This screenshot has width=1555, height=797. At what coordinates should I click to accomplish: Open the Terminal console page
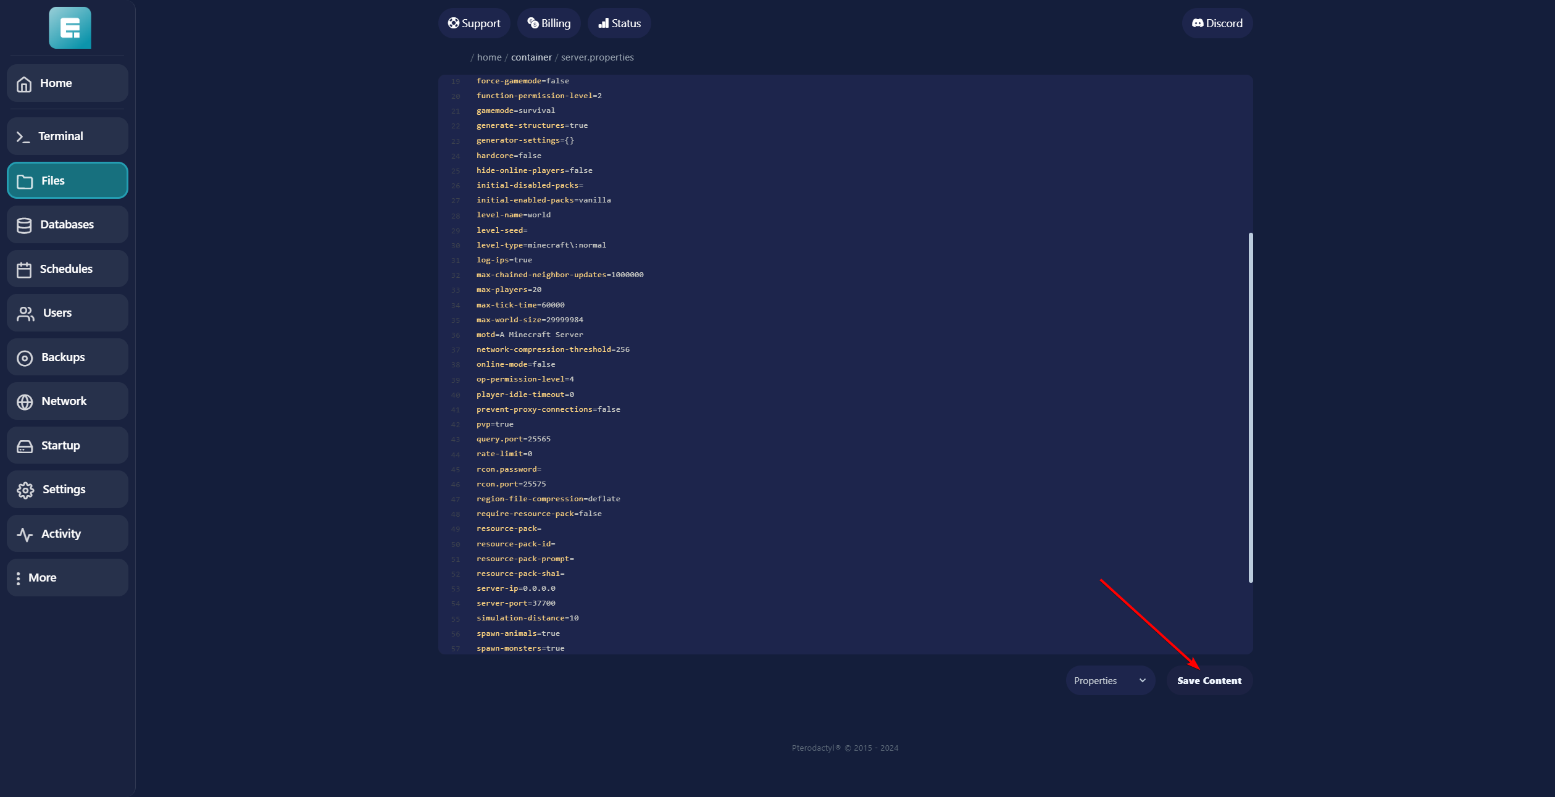tap(67, 136)
